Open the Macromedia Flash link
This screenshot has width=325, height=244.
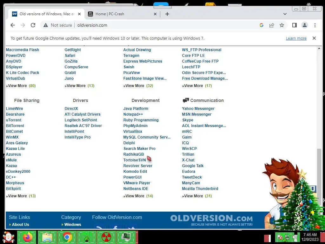tap(23, 50)
